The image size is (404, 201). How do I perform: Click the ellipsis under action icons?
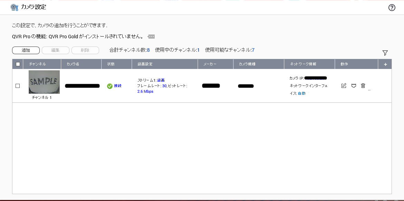(x=369, y=90)
